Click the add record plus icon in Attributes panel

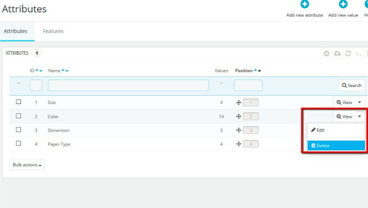click(x=327, y=53)
